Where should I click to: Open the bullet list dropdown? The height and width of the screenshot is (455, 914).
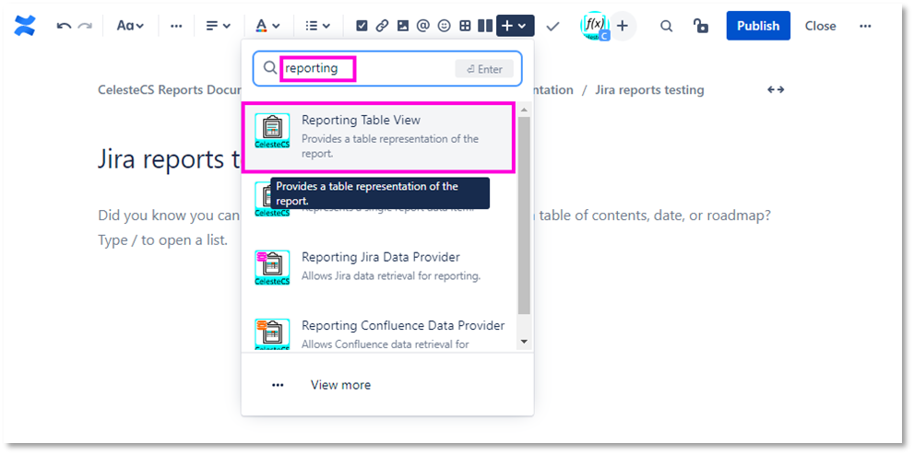pos(317,26)
